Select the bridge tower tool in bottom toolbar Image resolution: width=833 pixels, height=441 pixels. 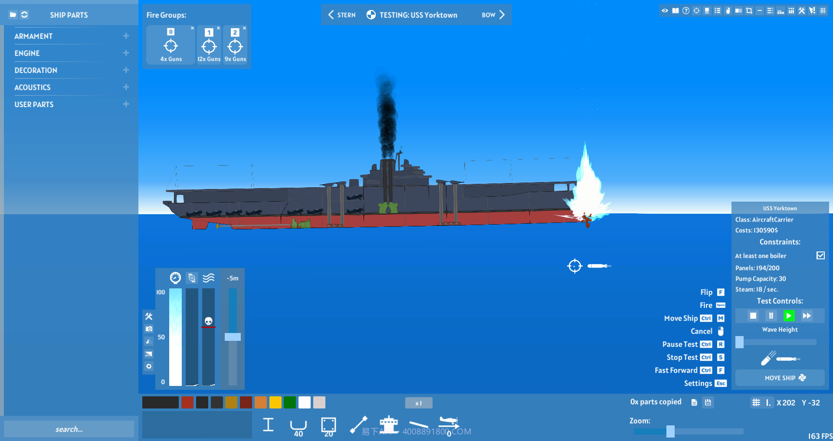[x=389, y=425]
